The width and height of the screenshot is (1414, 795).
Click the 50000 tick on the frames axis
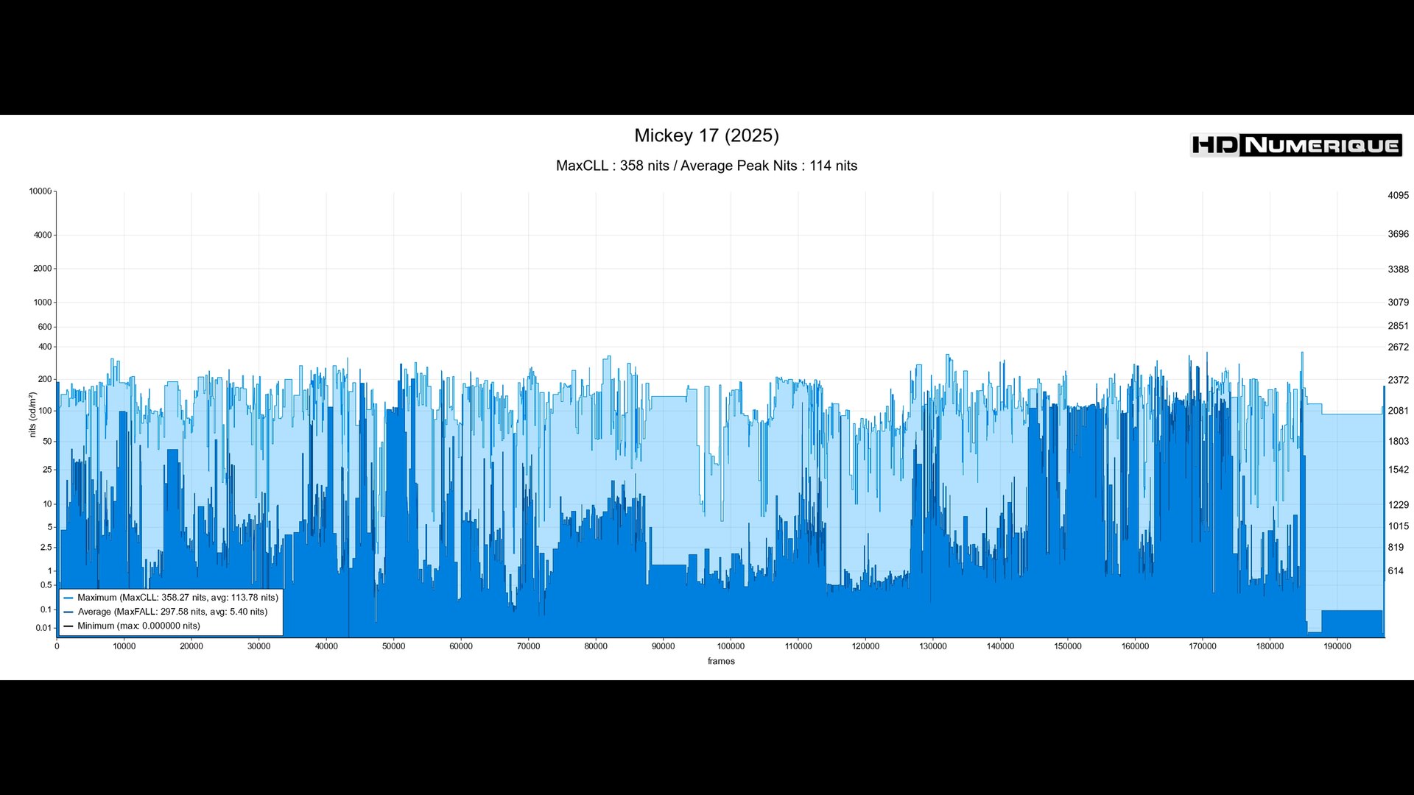pyautogui.click(x=393, y=646)
